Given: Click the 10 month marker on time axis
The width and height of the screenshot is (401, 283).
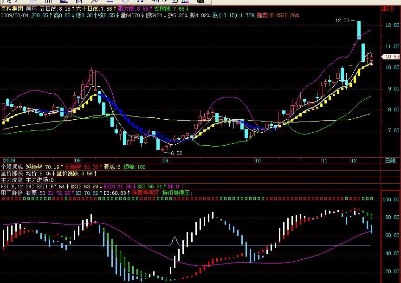Looking at the screenshot, I should click(x=258, y=161).
